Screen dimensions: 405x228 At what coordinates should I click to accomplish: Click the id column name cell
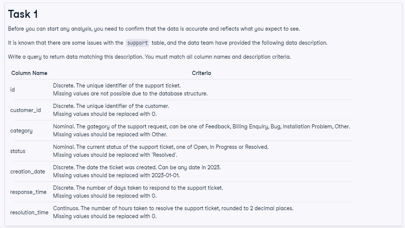pyautogui.click(x=13, y=90)
